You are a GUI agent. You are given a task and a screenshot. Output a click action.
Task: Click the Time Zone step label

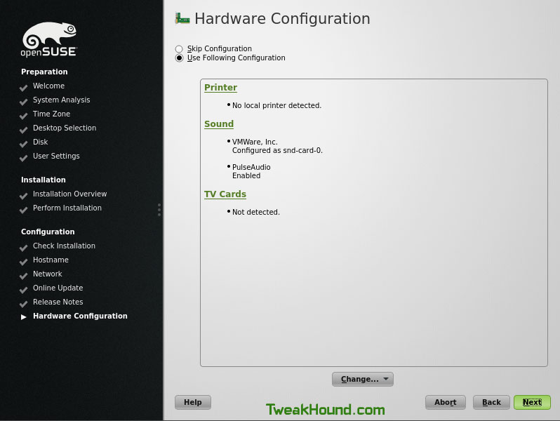click(x=51, y=114)
